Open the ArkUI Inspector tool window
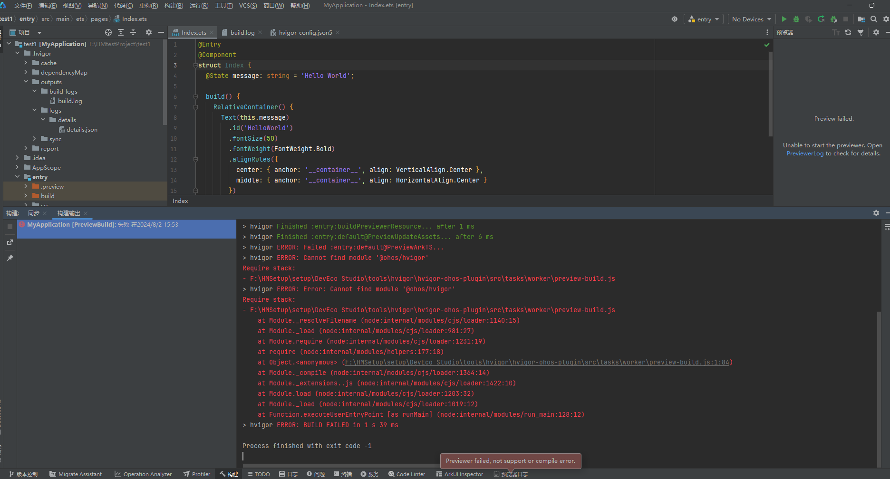Screen dimensions: 890x479 click(460, 474)
